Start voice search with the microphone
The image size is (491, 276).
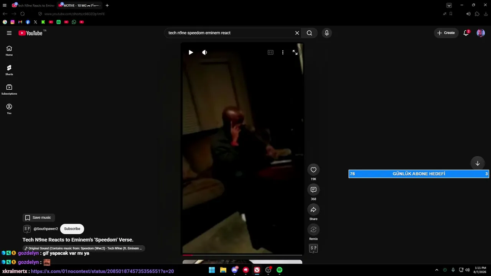pos(327,33)
